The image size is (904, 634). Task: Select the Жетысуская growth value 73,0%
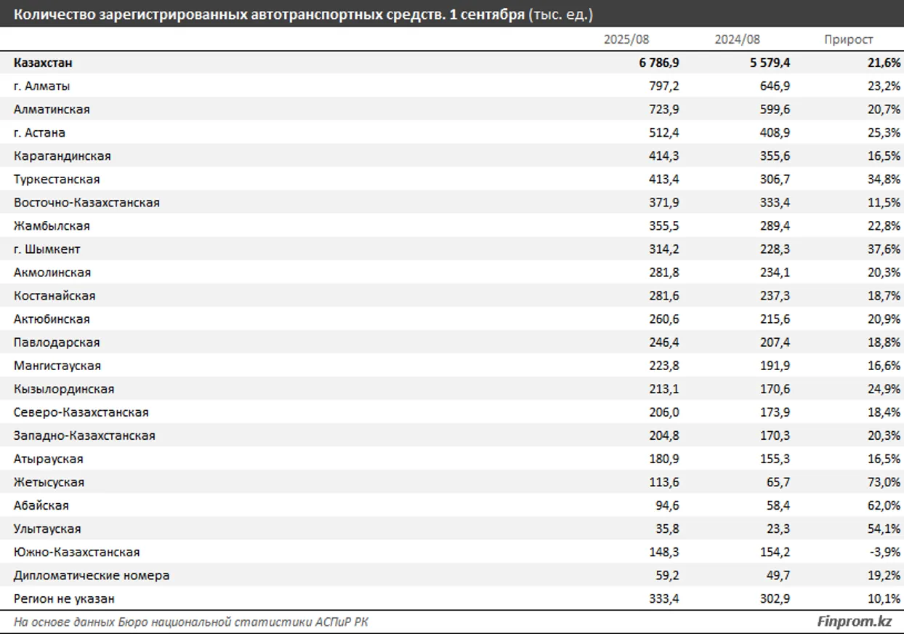click(x=883, y=482)
